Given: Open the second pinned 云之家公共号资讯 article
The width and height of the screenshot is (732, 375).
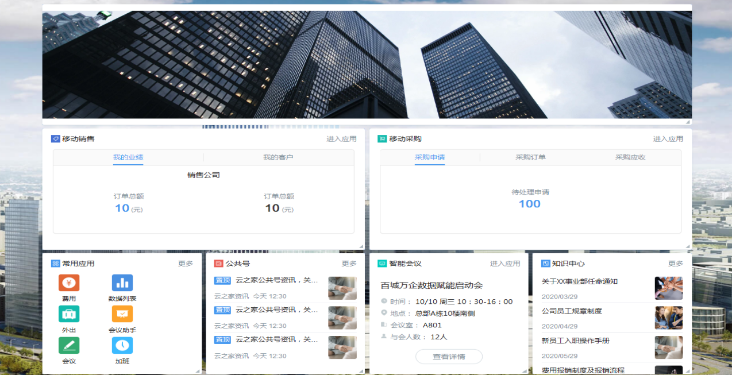Looking at the screenshot, I should (x=277, y=310).
